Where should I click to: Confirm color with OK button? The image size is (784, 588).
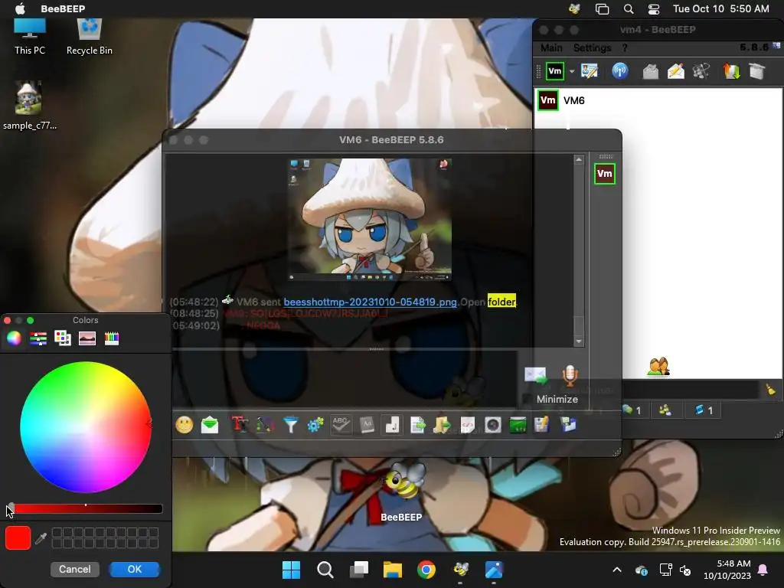click(135, 570)
